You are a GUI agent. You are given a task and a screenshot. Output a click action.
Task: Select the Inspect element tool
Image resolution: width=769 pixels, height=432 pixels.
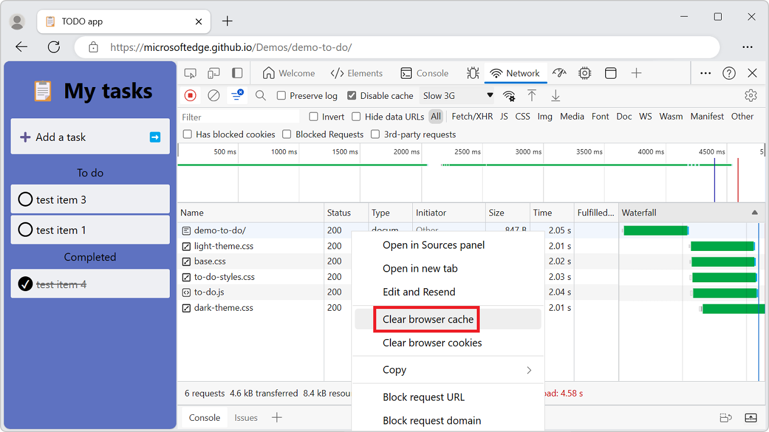(x=190, y=73)
